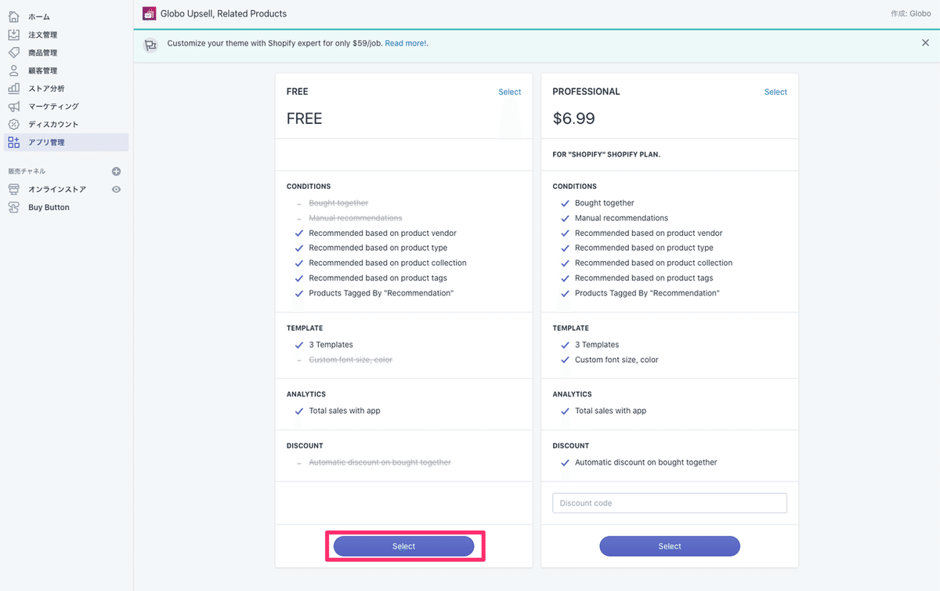
Task: Click the Customers person icon
Action: (13, 71)
